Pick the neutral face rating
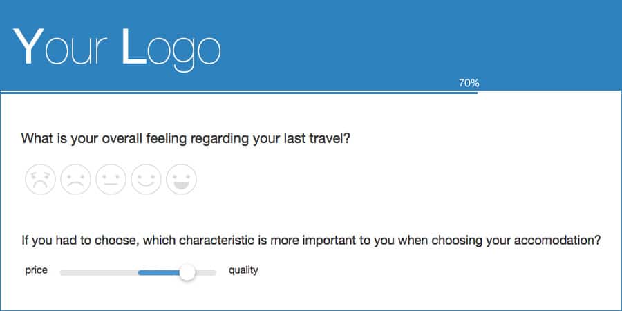 pyautogui.click(x=111, y=179)
